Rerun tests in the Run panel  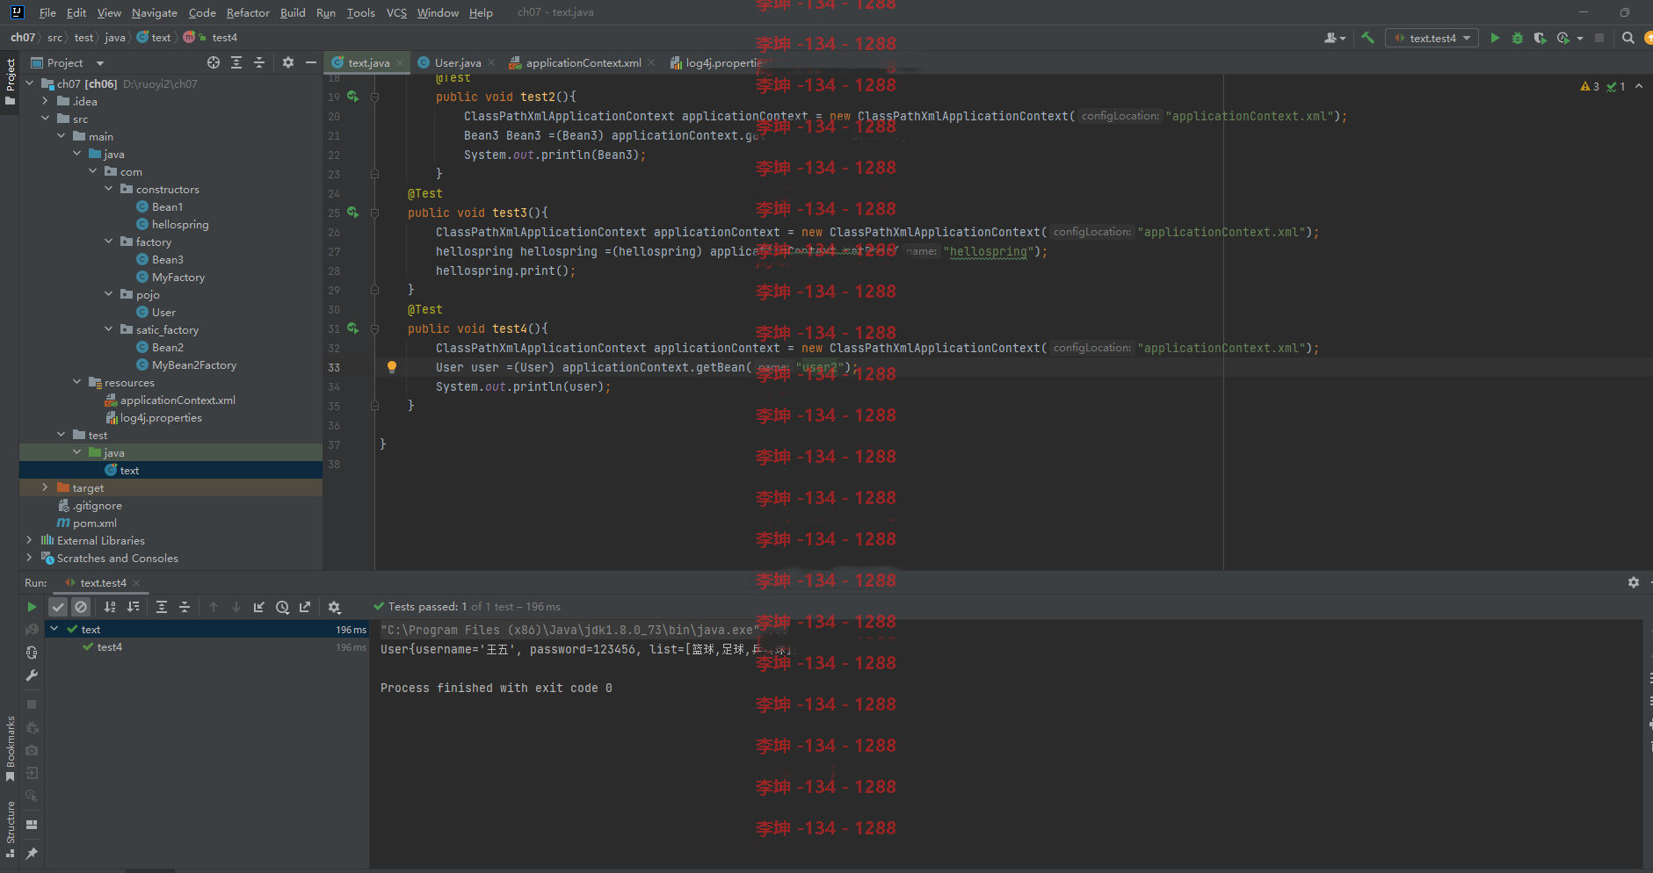(x=32, y=607)
